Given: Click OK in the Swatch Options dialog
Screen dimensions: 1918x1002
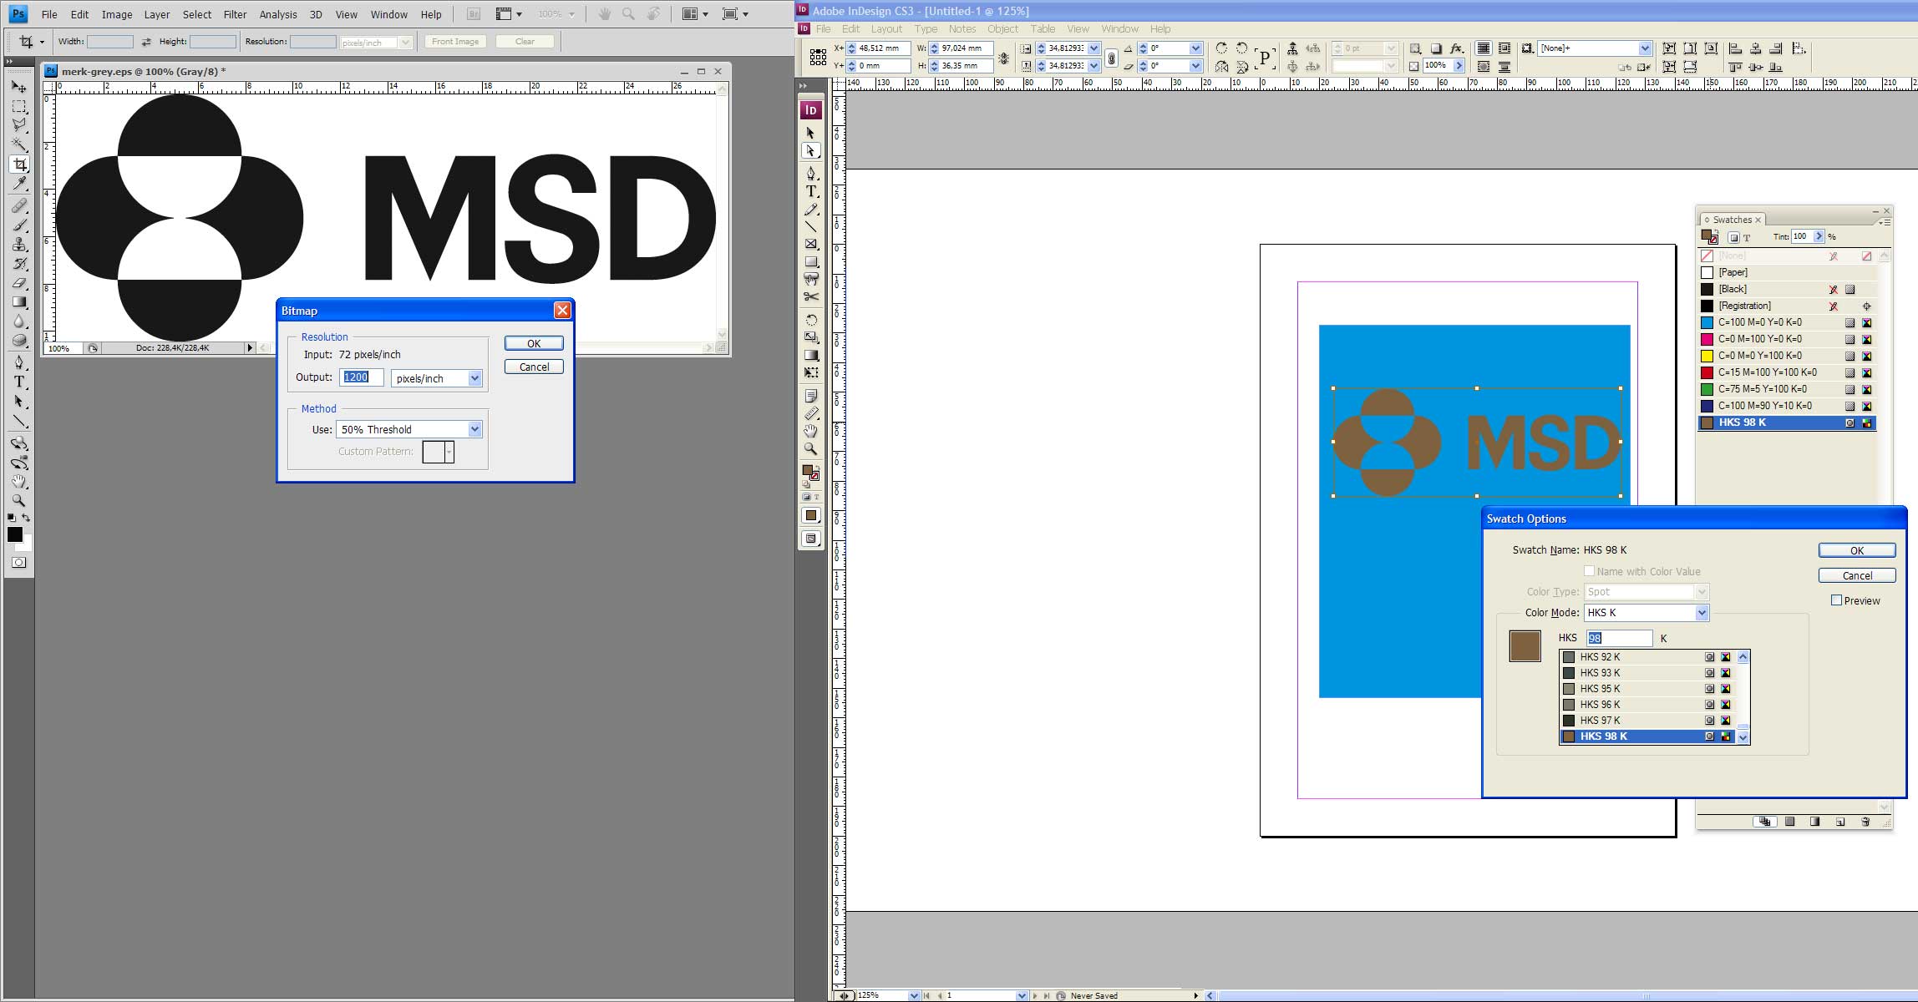Looking at the screenshot, I should (x=1857, y=550).
